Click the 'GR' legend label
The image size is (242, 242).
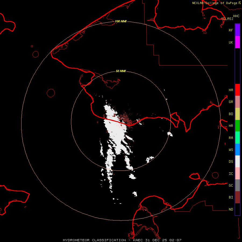point(231,102)
